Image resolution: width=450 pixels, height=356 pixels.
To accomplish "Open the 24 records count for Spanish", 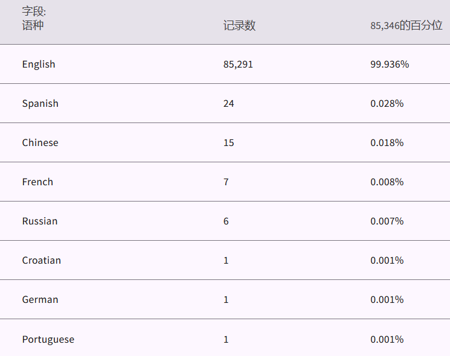I will tap(228, 103).
